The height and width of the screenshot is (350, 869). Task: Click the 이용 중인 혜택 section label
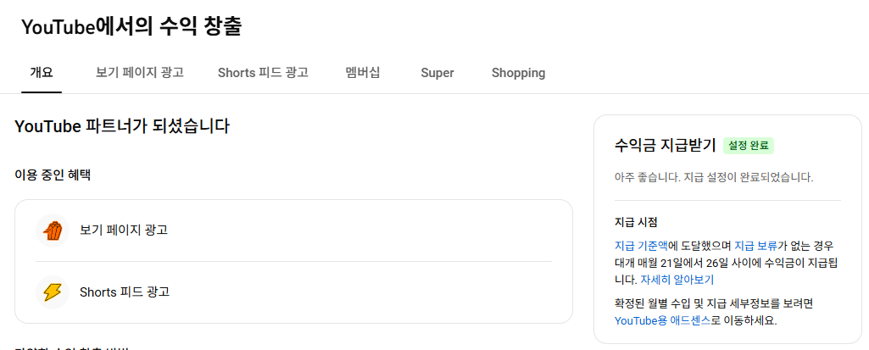point(53,175)
